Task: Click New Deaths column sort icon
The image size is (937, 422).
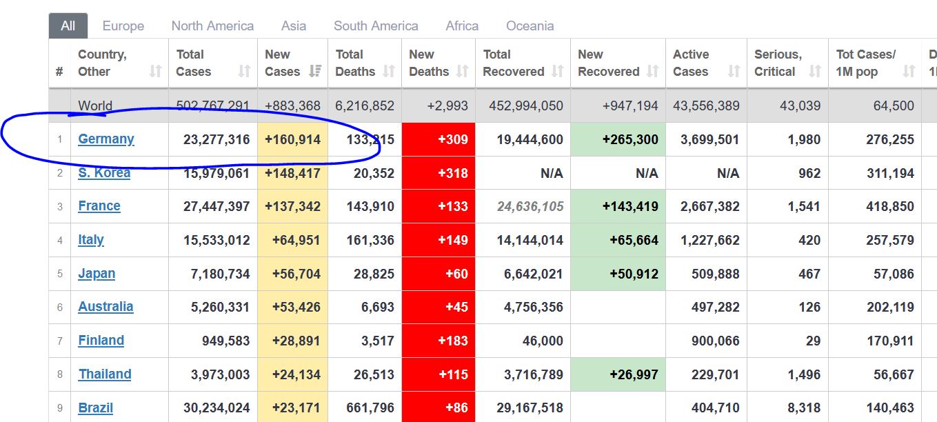Action: (463, 71)
